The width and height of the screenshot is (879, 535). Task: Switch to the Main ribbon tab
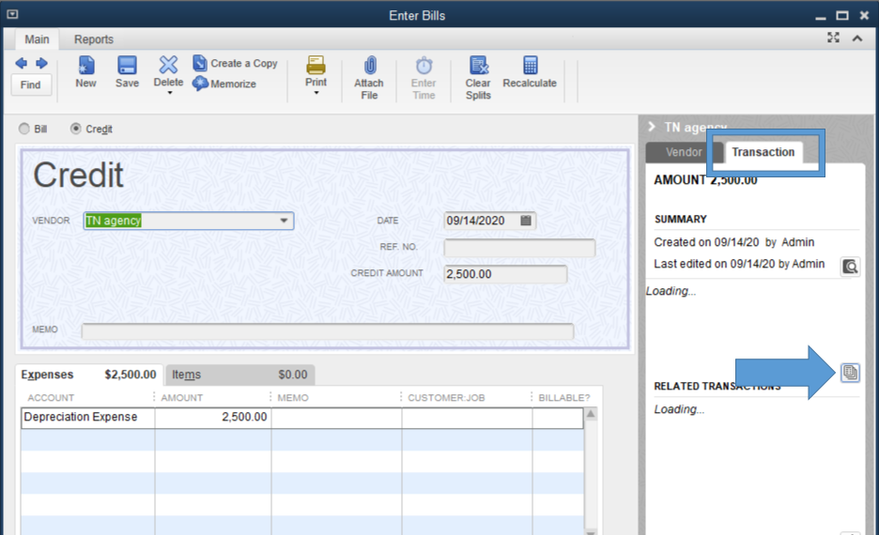[37, 39]
